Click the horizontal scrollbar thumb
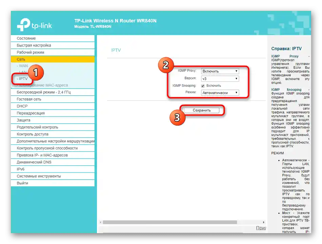The image size is (322, 244). tap(170, 222)
